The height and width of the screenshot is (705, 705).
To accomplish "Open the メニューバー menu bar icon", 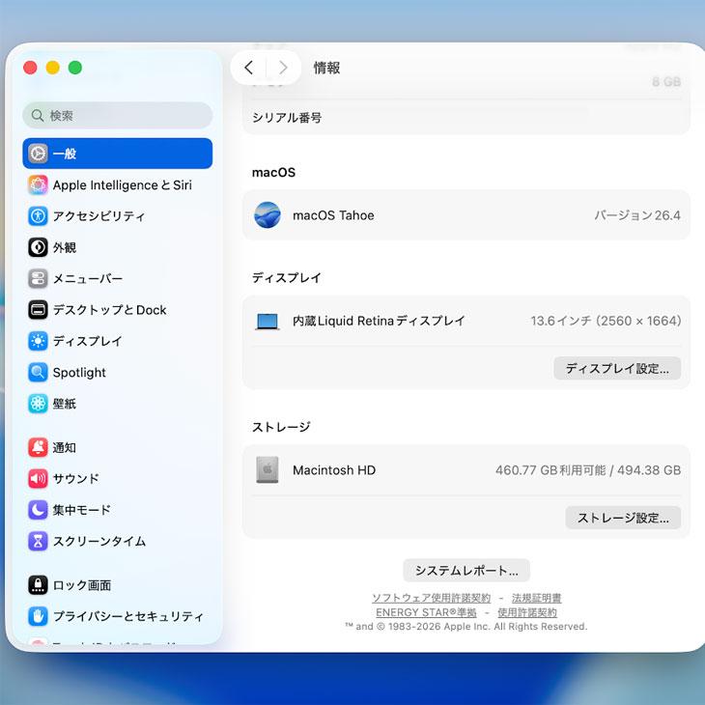I will tap(38, 278).
